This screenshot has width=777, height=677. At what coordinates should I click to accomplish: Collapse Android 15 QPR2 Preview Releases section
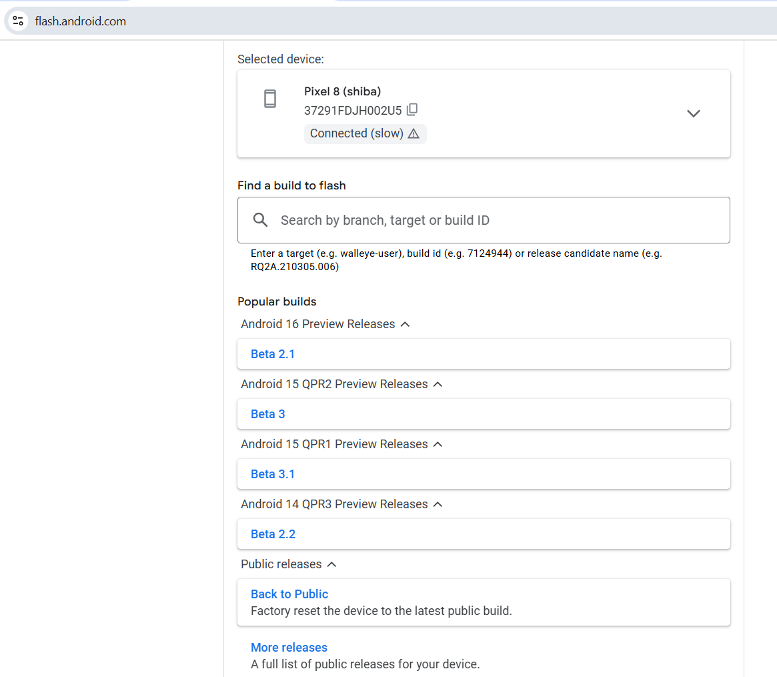point(438,384)
